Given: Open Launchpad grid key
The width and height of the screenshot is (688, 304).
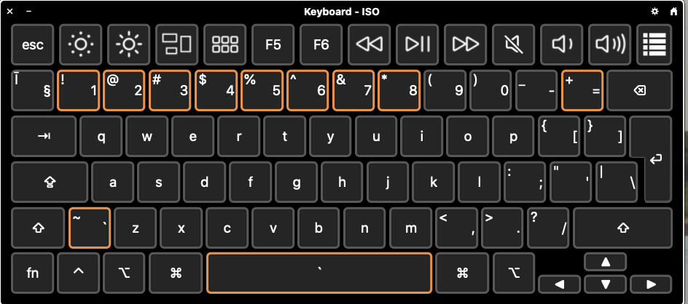Looking at the screenshot, I should click(224, 44).
